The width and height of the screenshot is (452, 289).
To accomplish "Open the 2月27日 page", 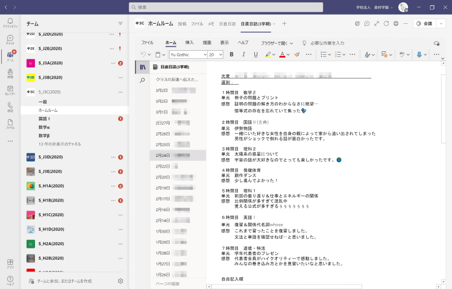I will [x=178, y=123].
